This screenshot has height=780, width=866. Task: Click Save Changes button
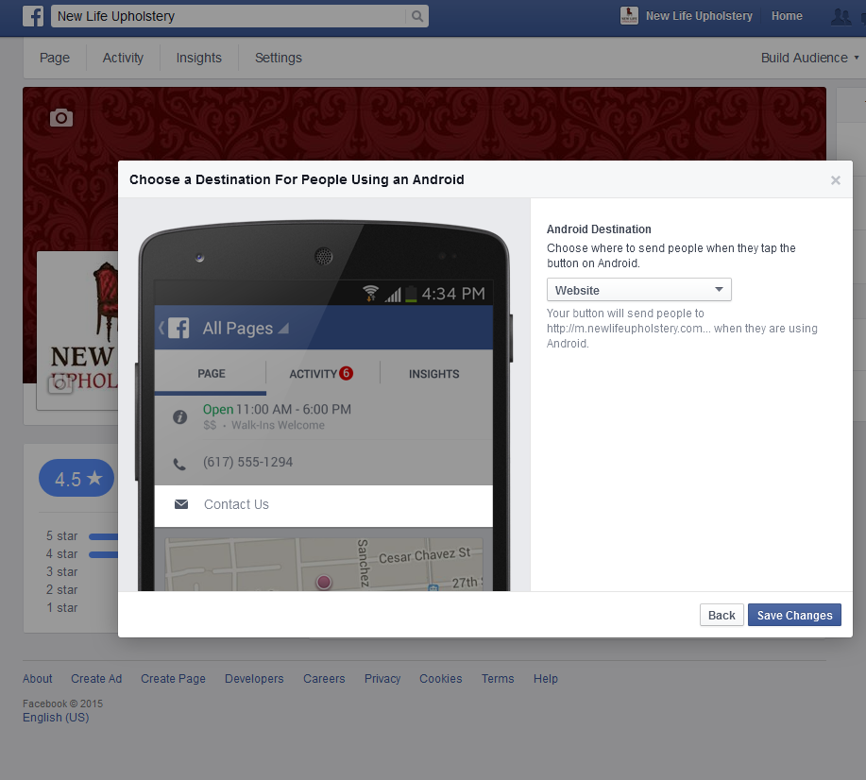pyautogui.click(x=794, y=615)
